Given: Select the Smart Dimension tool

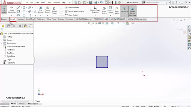Looking at the screenshot, I should point(11,10).
